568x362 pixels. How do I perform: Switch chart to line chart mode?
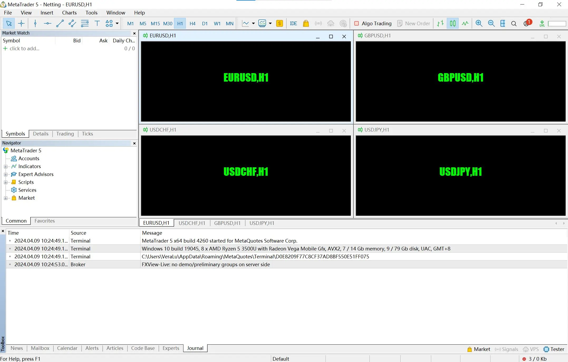click(x=465, y=23)
